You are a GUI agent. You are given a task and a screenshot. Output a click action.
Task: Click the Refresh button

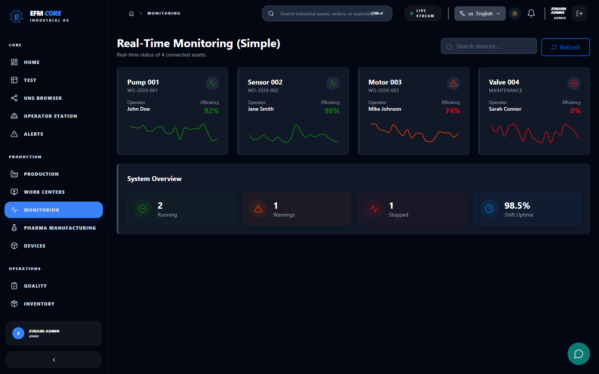[565, 47]
